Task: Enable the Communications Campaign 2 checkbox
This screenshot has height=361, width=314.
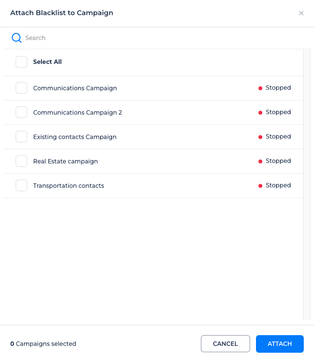Action: (x=21, y=112)
